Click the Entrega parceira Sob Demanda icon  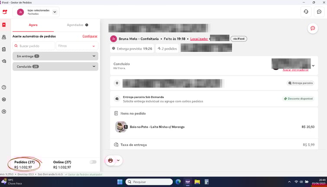click(x=117, y=99)
